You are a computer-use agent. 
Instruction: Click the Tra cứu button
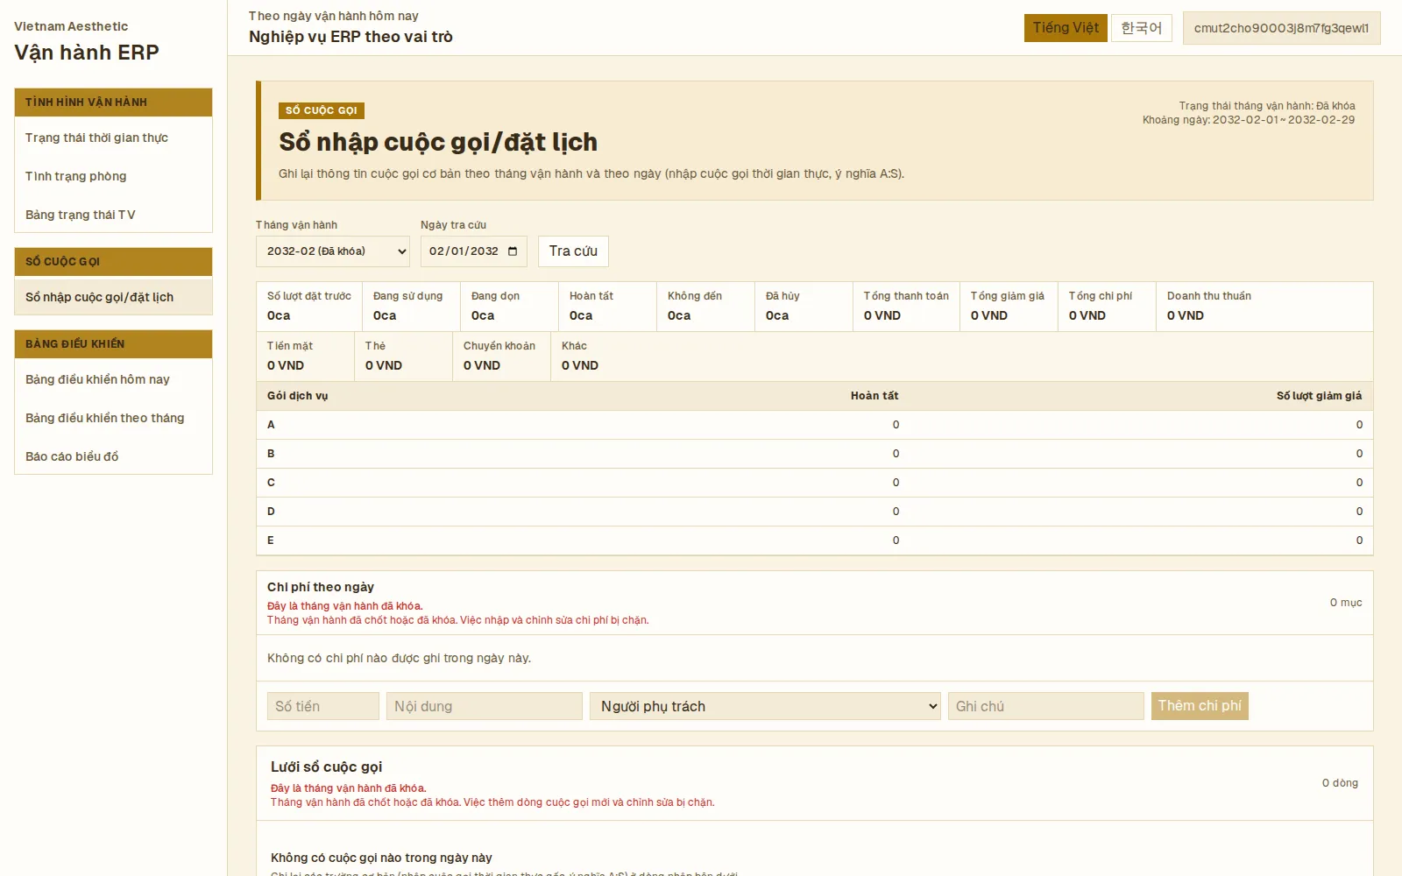[573, 251]
